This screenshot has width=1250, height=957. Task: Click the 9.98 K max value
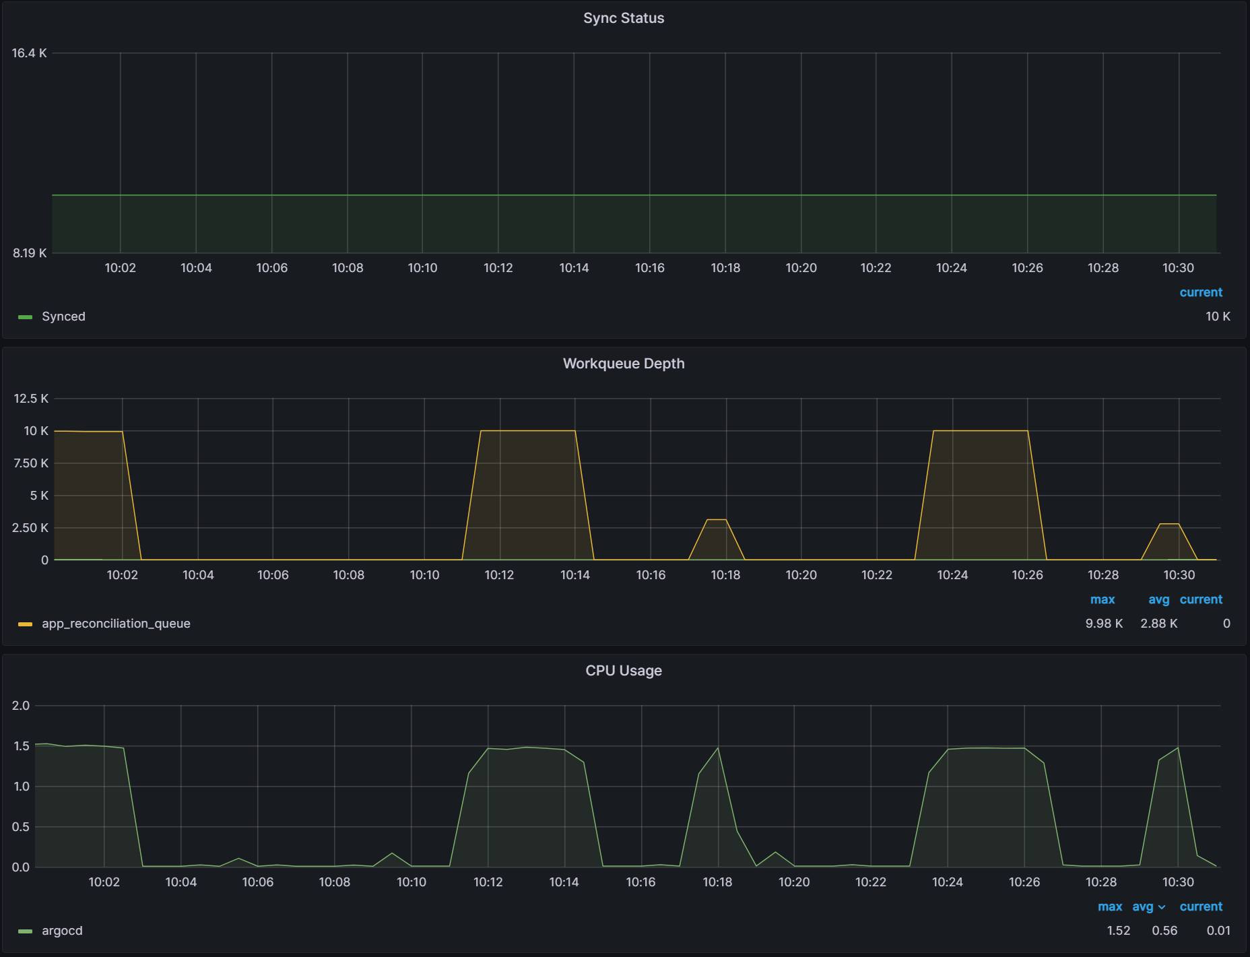pos(1104,624)
